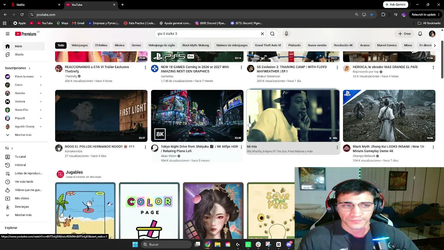Go back with the browser back arrow

coord(5,15)
